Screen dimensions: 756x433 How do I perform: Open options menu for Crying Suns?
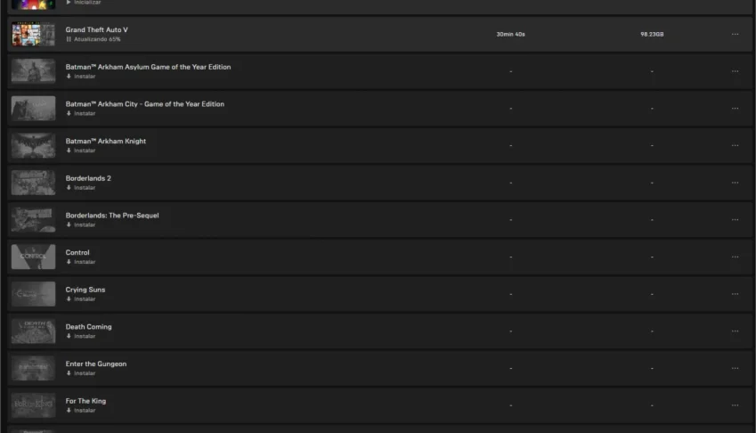click(x=735, y=294)
